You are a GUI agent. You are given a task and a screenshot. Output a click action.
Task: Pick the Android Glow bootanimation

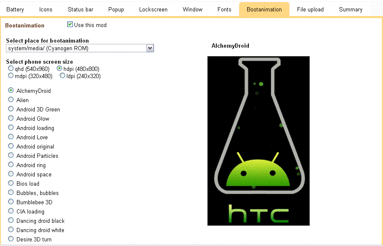pos(11,118)
